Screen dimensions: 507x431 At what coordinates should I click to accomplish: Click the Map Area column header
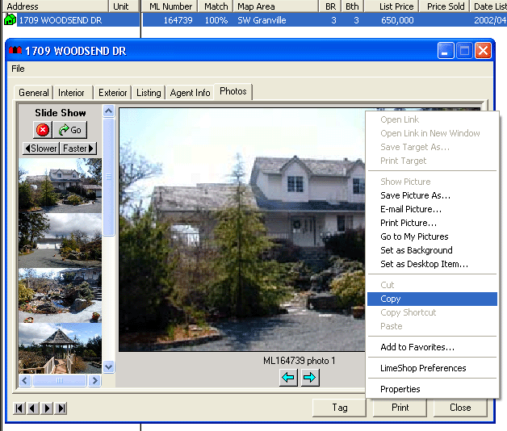tap(275, 6)
